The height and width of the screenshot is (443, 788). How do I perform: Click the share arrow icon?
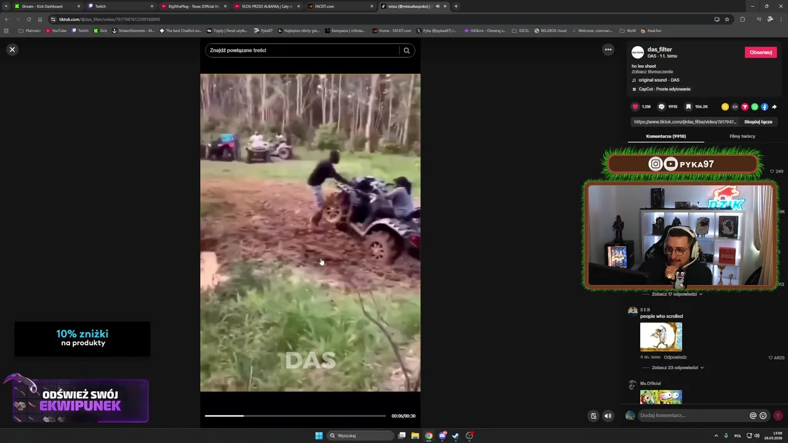click(774, 106)
